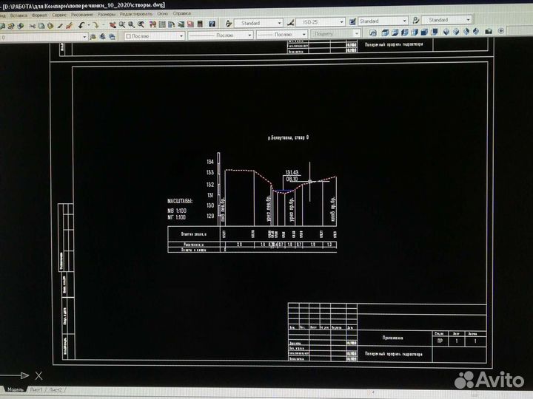Viewport: 533px width, 399px height.
Task: Expand the color control Послою dropdown
Action: (181, 35)
